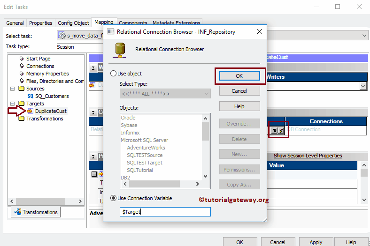Click navigation tree scroll left arrow
Screen dimensions: 370x246
click(x=12, y=201)
